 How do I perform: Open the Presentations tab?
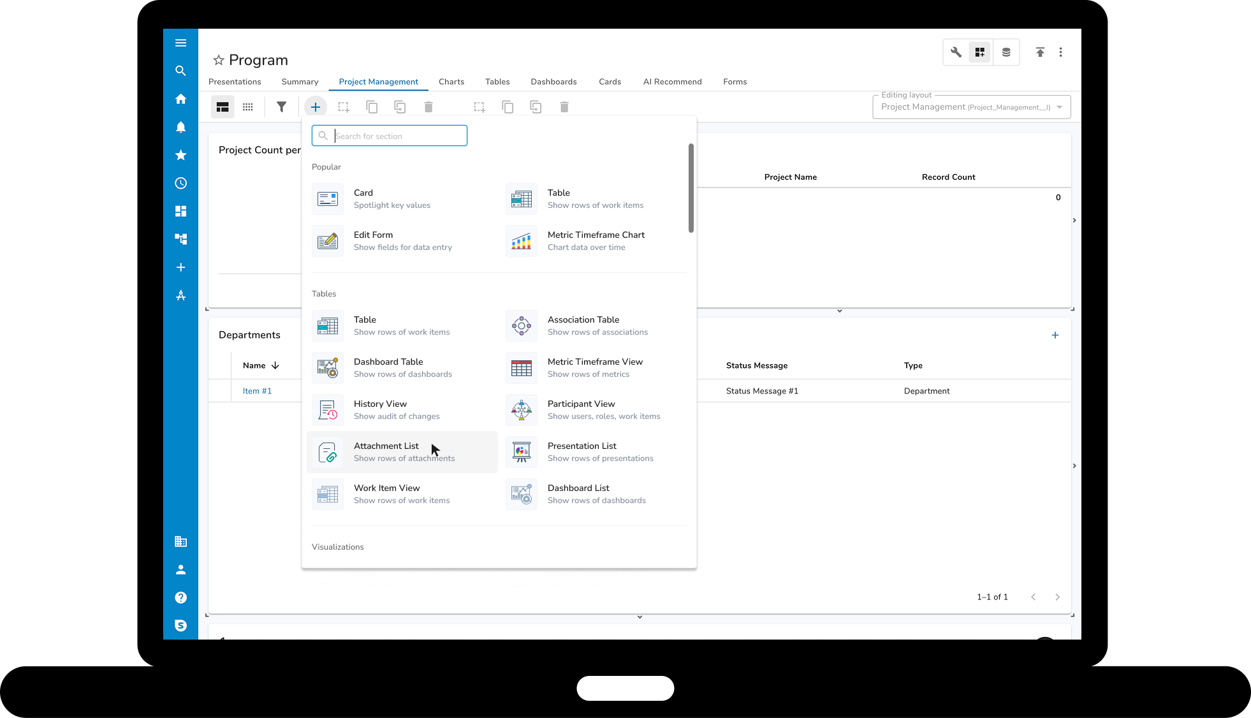(235, 82)
